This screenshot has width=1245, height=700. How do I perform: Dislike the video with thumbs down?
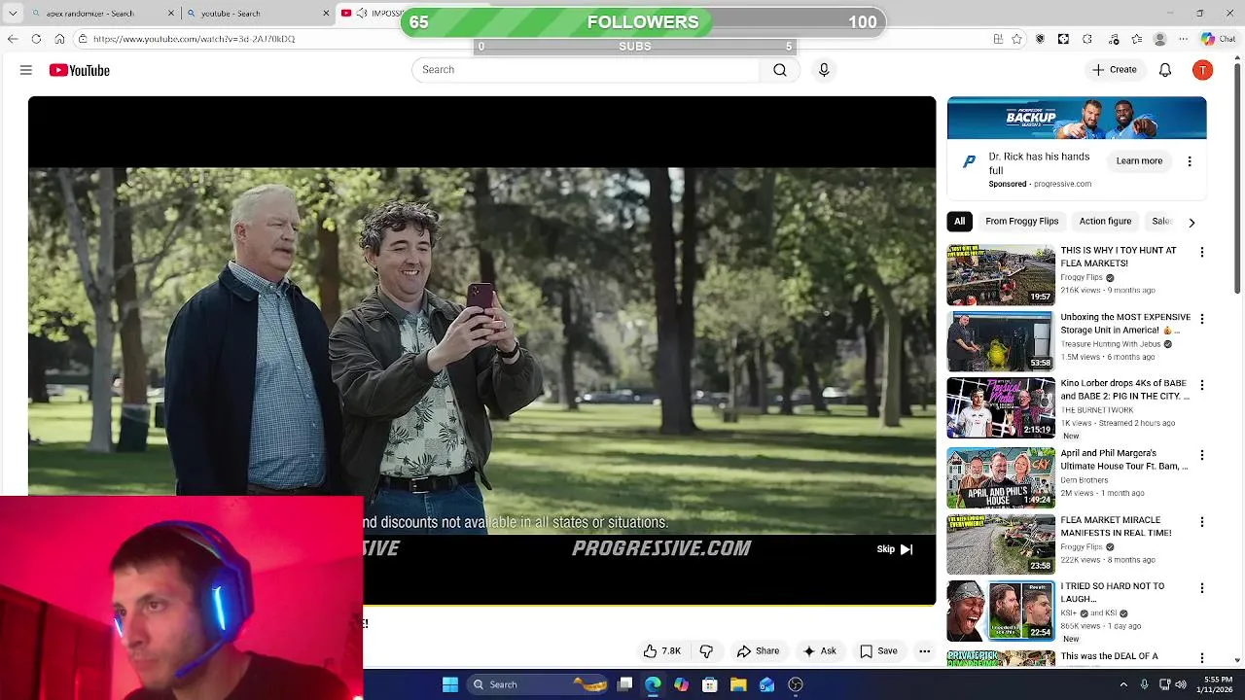[706, 651]
